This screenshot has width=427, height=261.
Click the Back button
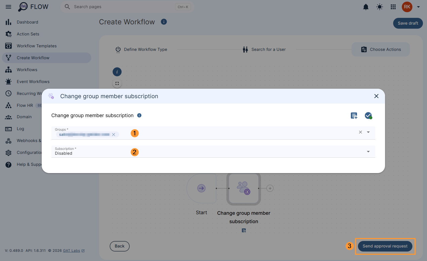click(119, 246)
